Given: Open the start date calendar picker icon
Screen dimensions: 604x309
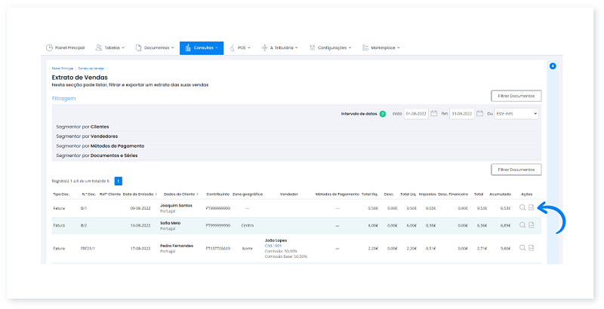Looking at the screenshot, I should (x=435, y=114).
